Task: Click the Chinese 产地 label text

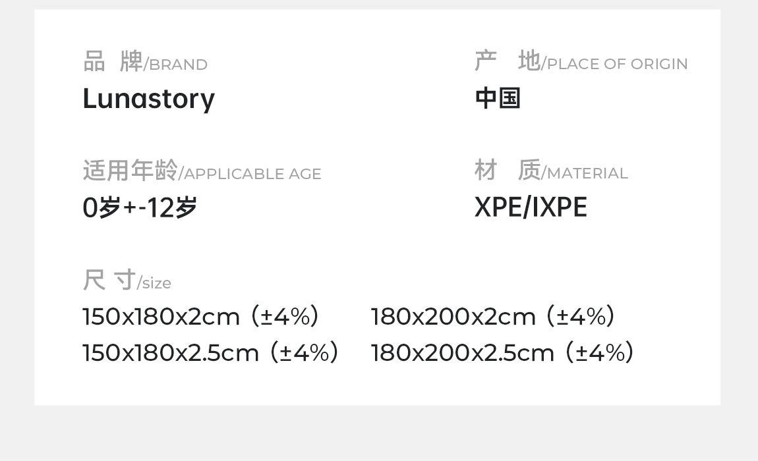Action: [507, 61]
